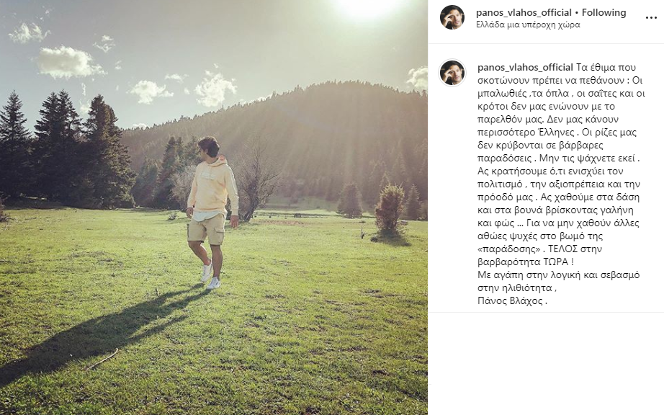Click the bold username starting the caption
The height and width of the screenshot is (415, 664).
click(x=525, y=67)
